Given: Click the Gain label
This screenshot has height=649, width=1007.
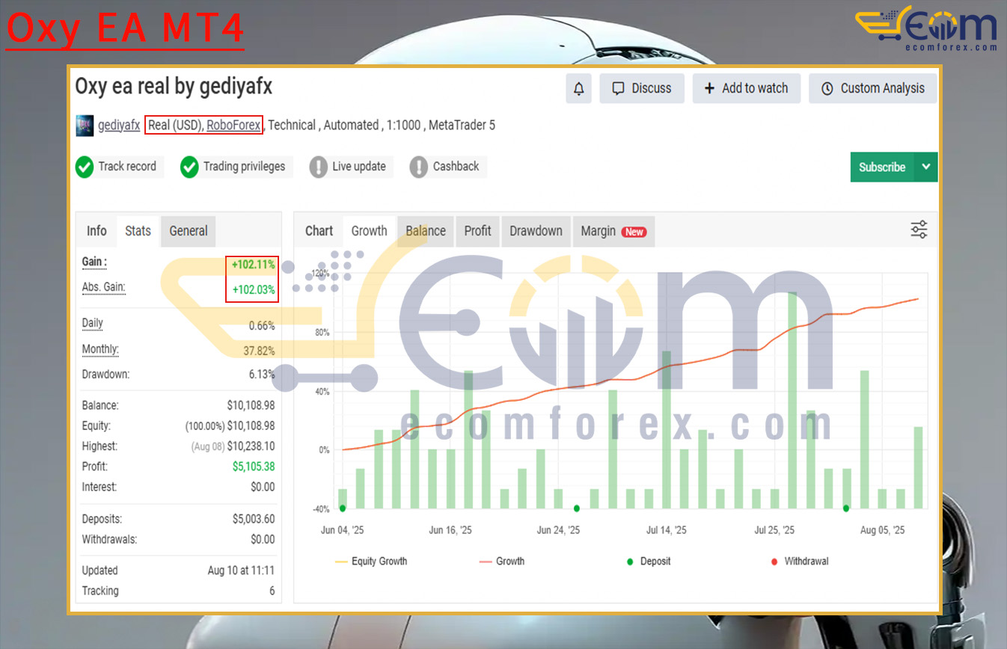Looking at the screenshot, I should pyautogui.click(x=94, y=262).
